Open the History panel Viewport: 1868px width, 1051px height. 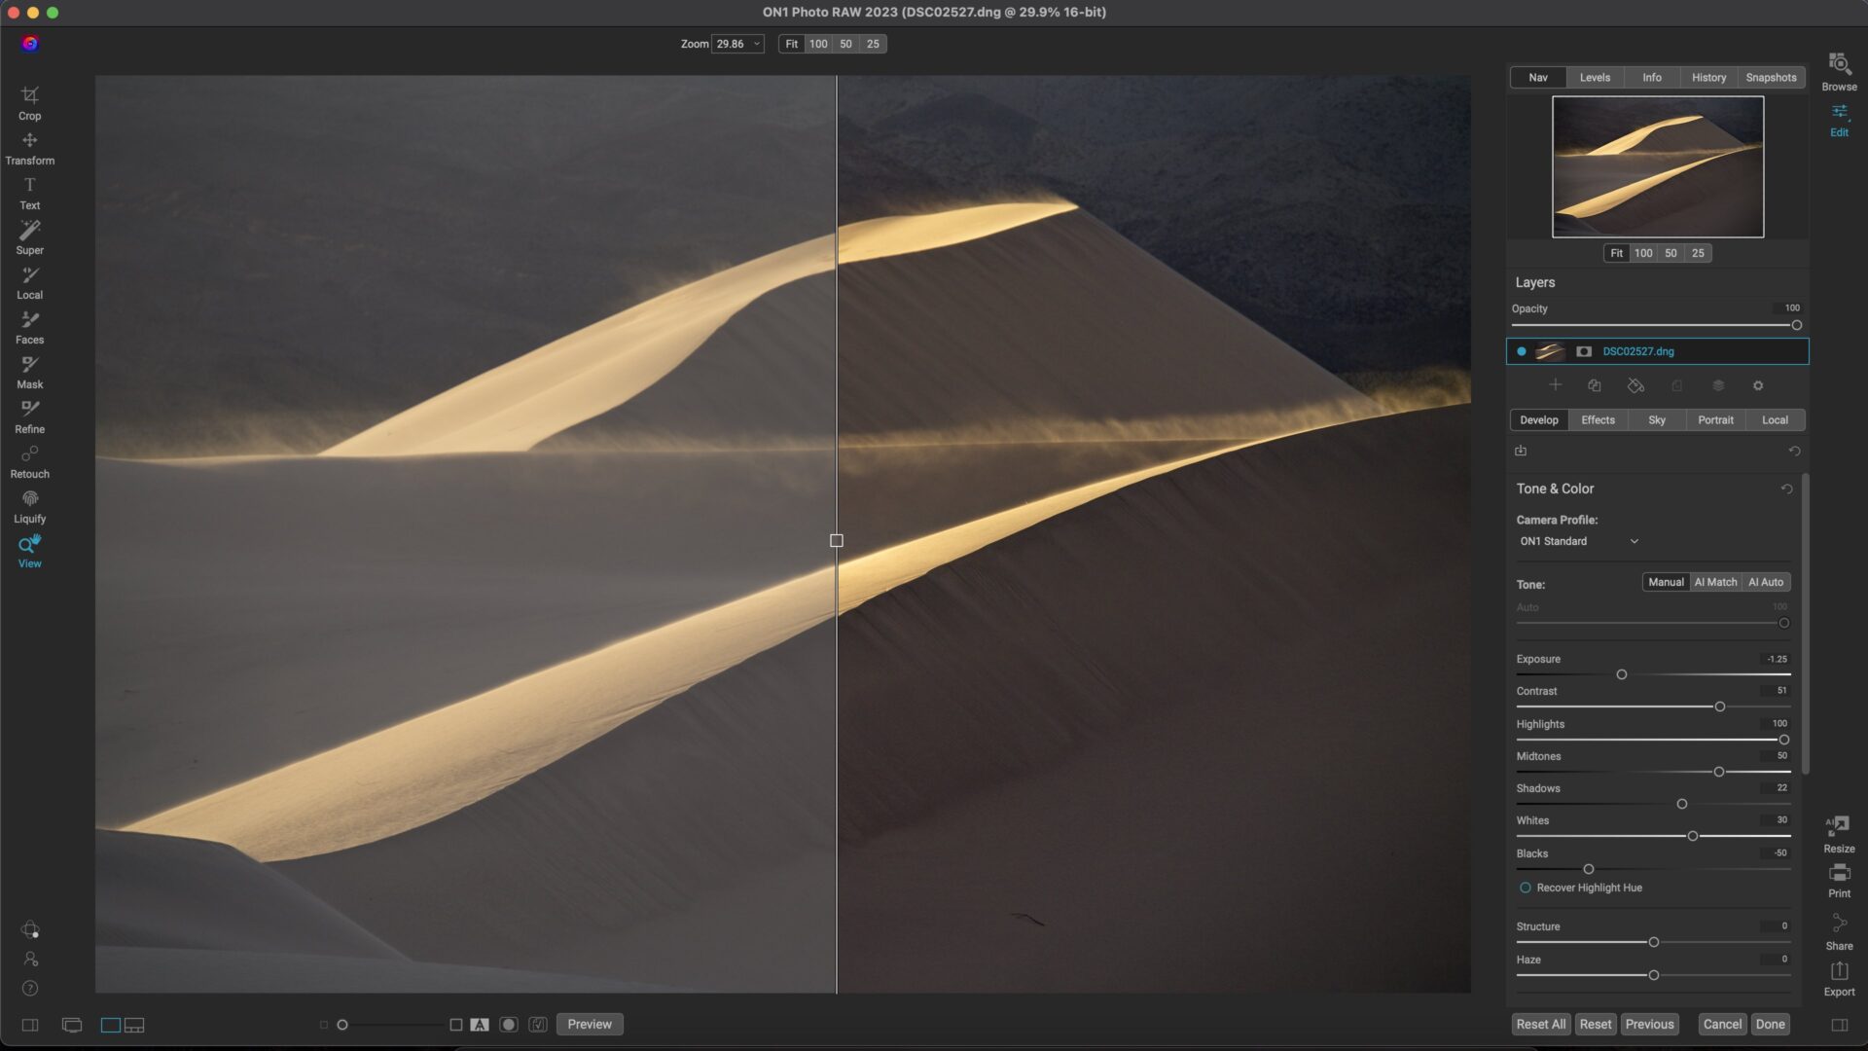tap(1708, 77)
